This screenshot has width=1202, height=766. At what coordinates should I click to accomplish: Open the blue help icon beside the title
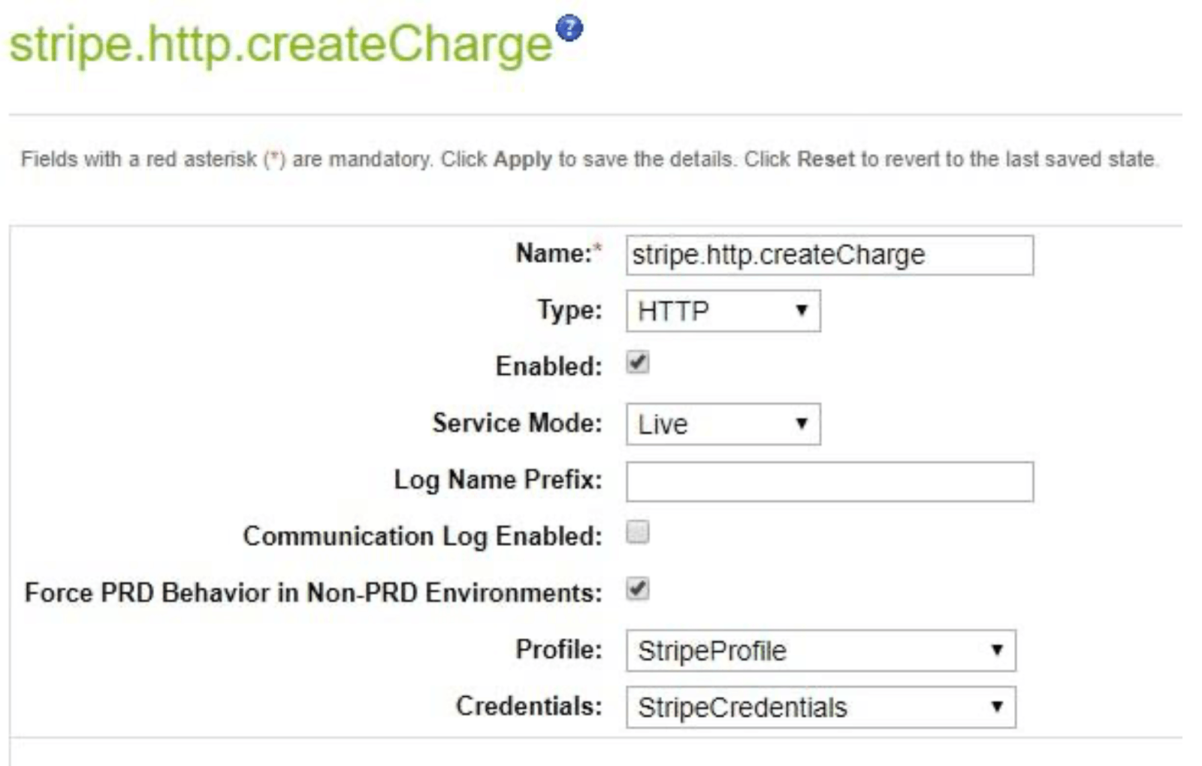pos(569,29)
